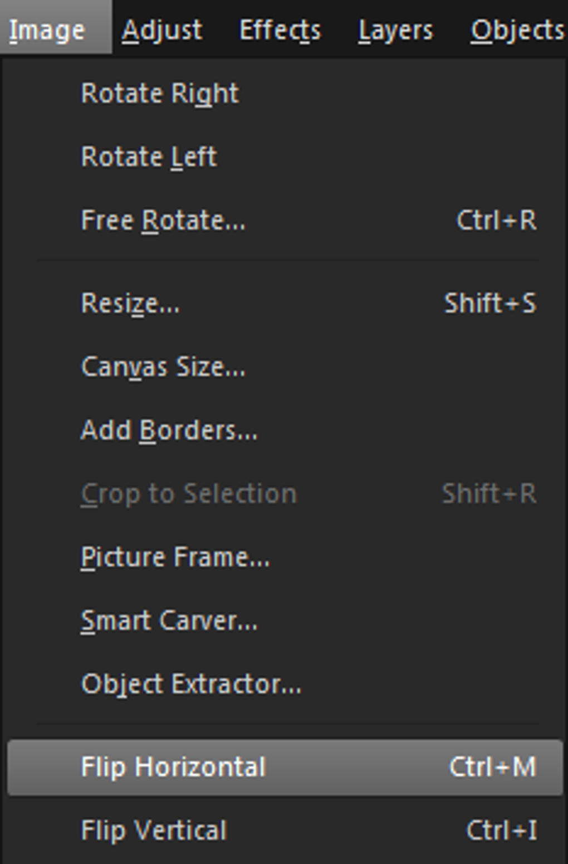Viewport: 568px width, 864px height.
Task: Apply Flip Horizontal to the image
Action: pos(173,767)
